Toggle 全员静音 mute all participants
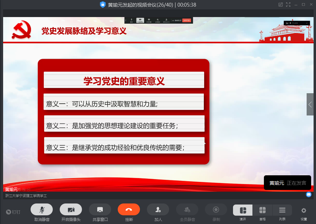316x224 pixels. tap(187, 210)
